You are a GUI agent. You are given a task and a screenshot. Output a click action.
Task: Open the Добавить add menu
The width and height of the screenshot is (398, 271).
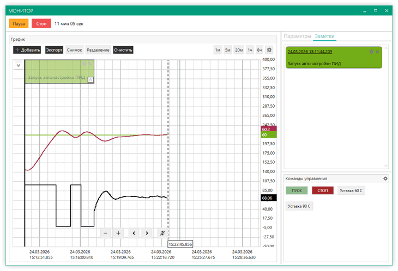(x=27, y=50)
